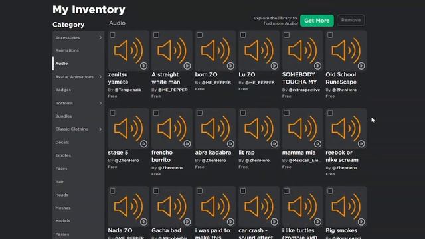Select the Lu ZO checkbox
Viewport: 425px width, 239px height.
243,35
